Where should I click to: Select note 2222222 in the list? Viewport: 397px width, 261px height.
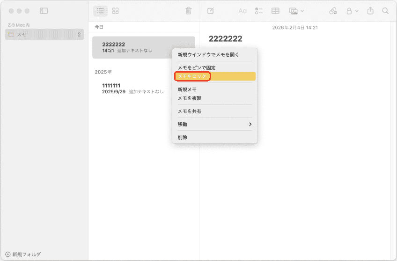coord(144,47)
